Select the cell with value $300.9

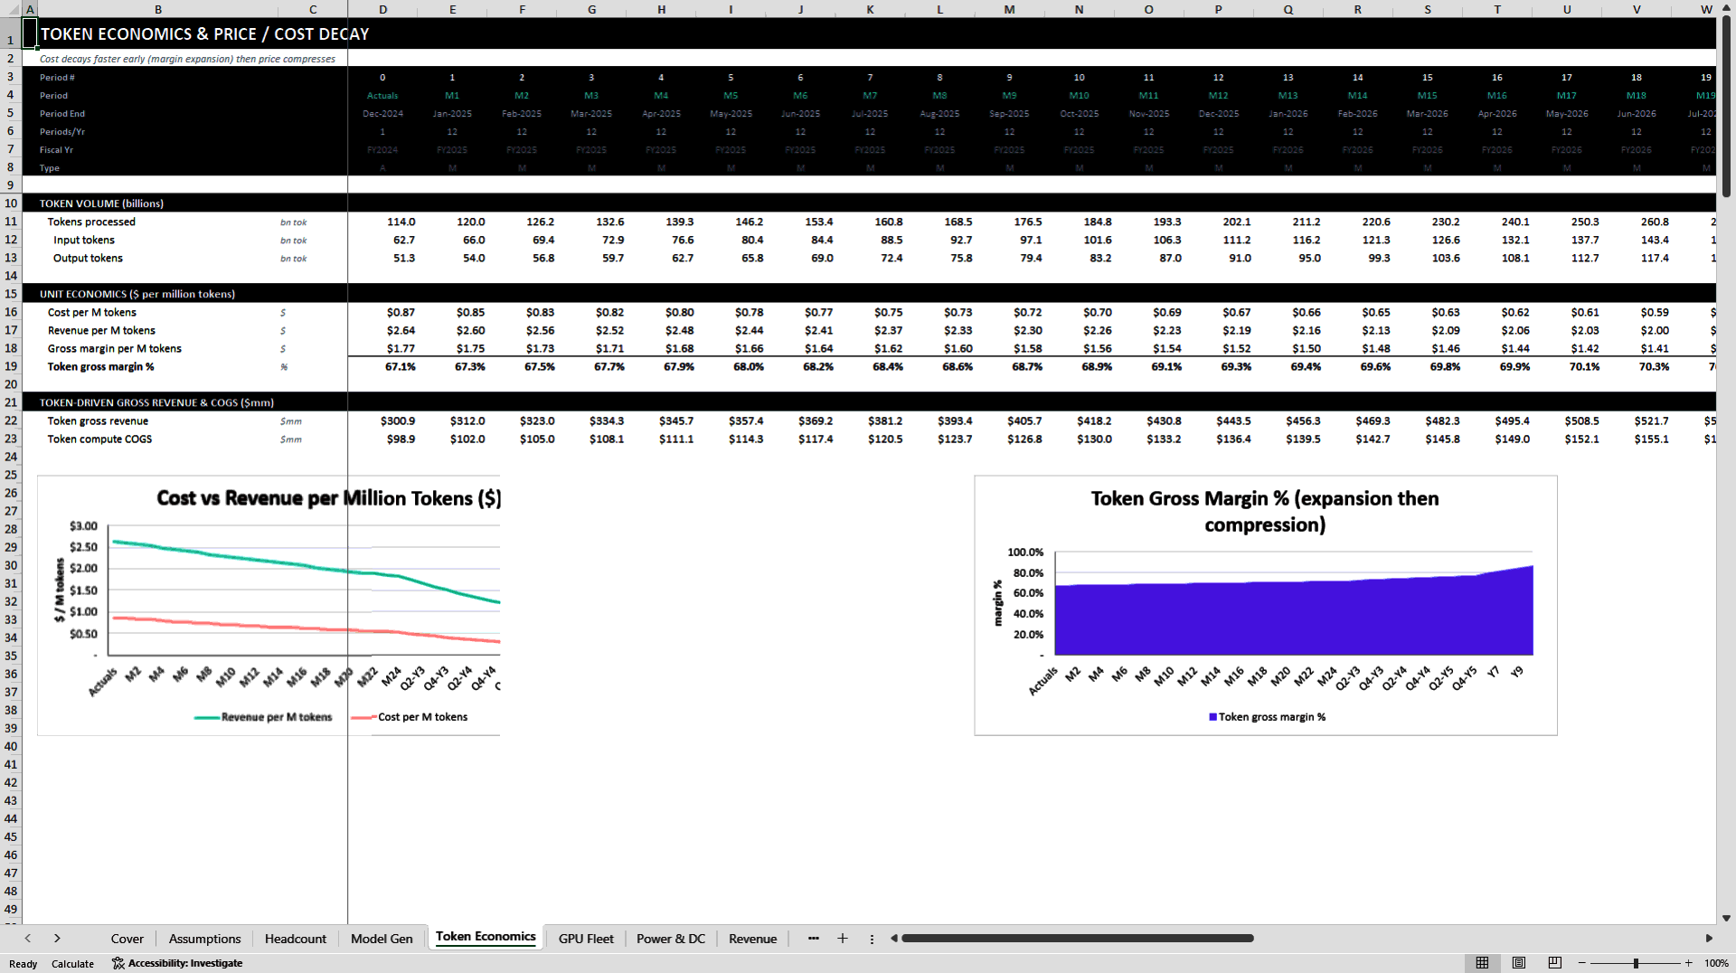[382, 420]
